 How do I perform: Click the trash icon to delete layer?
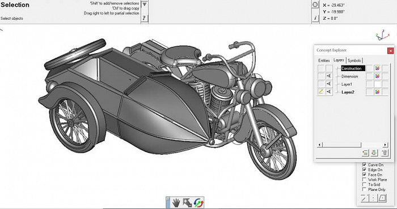click(385, 153)
